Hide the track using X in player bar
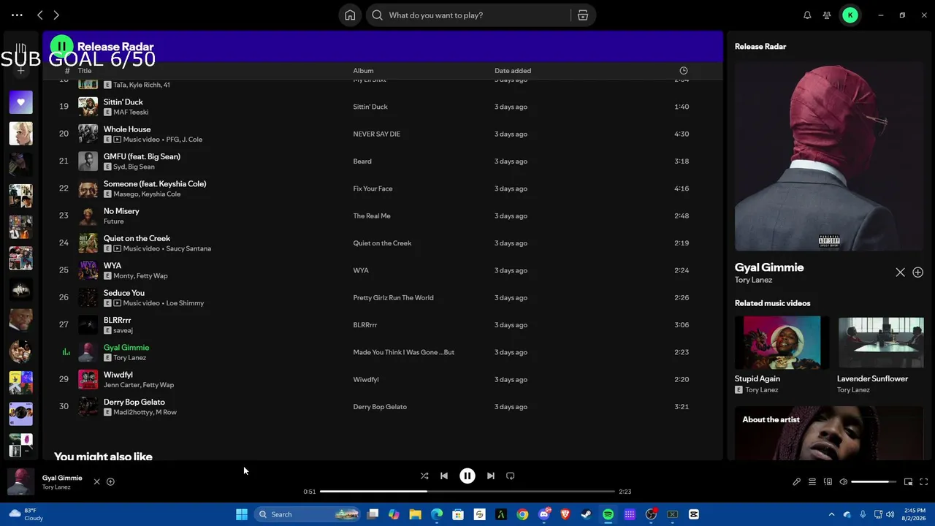This screenshot has height=526, width=935. 96,482
